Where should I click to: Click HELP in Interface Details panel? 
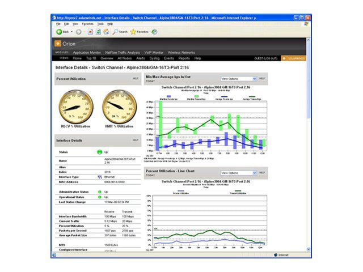coord(135,140)
